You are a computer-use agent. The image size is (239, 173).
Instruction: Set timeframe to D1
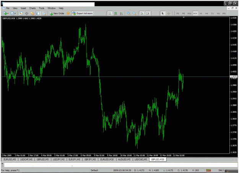click(x=213, y=13)
